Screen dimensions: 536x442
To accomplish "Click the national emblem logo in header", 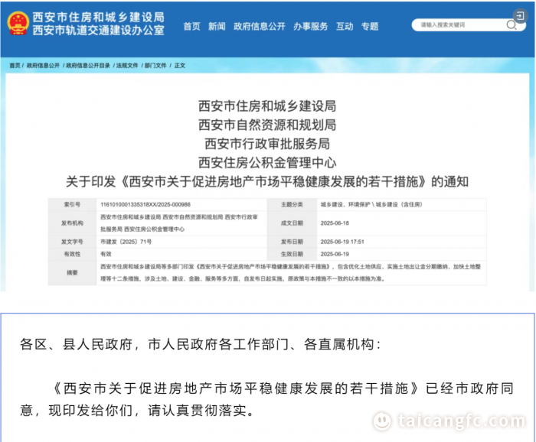I will pos(16,24).
